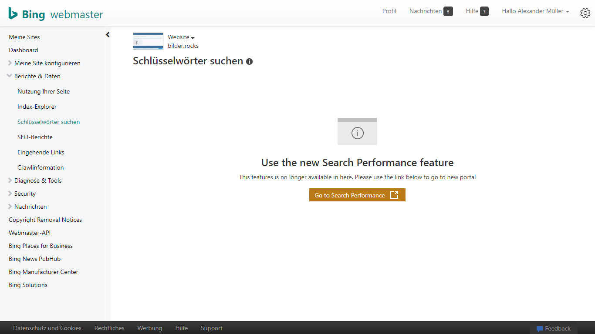Click the Hilfe question mark badge
Screen dimensions: 595x334
[x=484, y=11]
